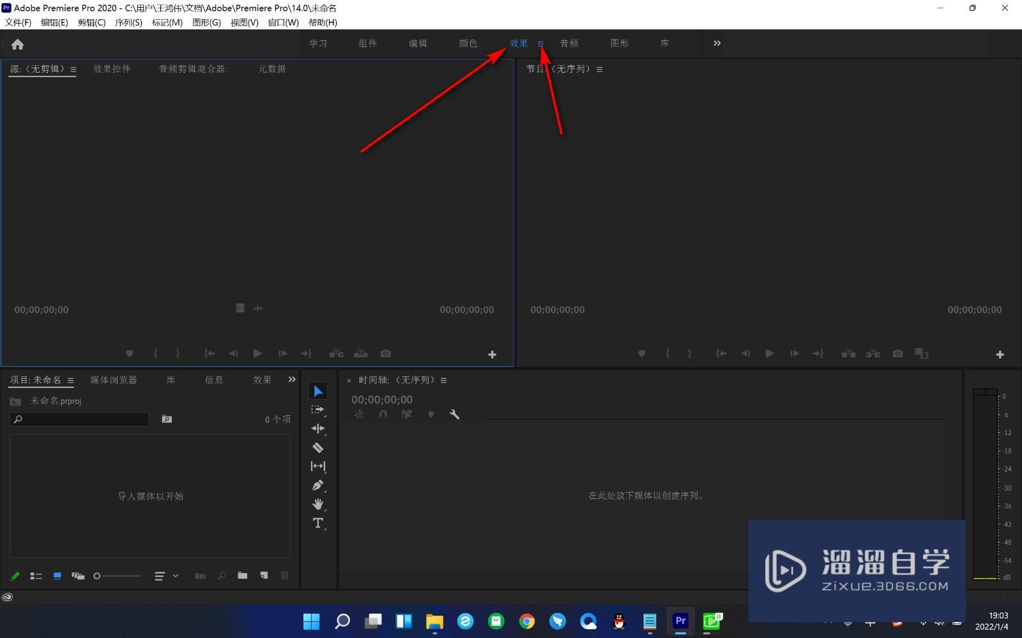
Task: Select the Track Select Forward tool
Action: click(x=318, y=410)
